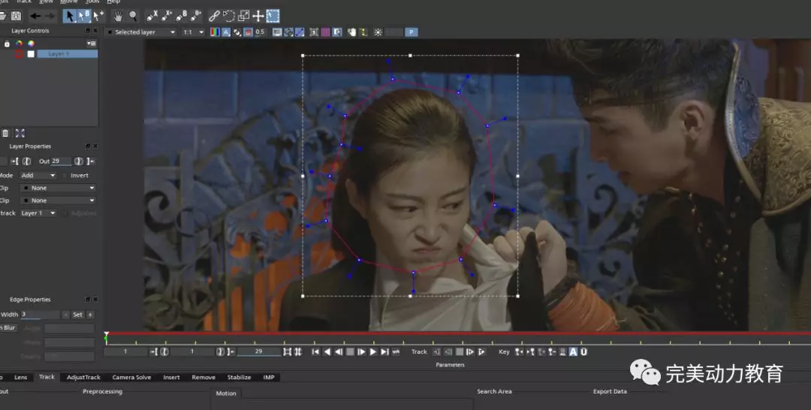Click the Delete layer trash icon
Screen dimensions: 811x410
[5, 133]
